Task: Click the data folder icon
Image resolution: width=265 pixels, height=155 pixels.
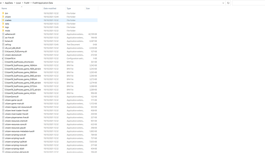Action: click(3, 24)
